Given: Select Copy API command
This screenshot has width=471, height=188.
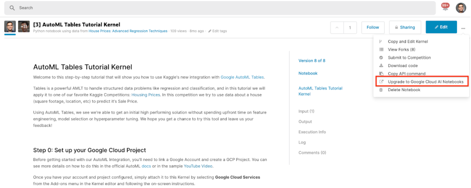Looking at the screenshot, I should (x=407, y=74).
